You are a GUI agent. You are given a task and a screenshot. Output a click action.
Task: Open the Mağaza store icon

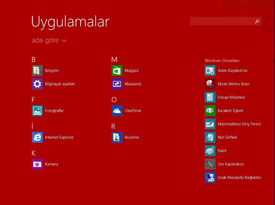click(x=117, y=71)
